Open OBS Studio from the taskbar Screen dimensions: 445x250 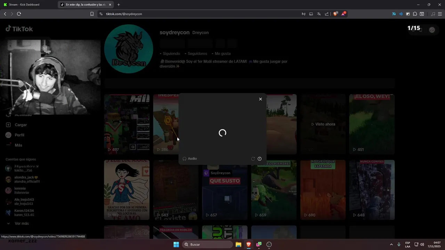point(269,244)
